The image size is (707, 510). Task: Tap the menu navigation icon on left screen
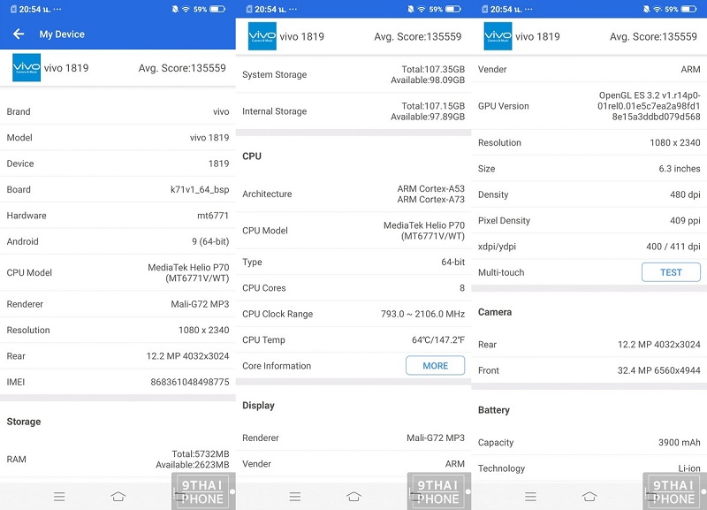(59, 497)
